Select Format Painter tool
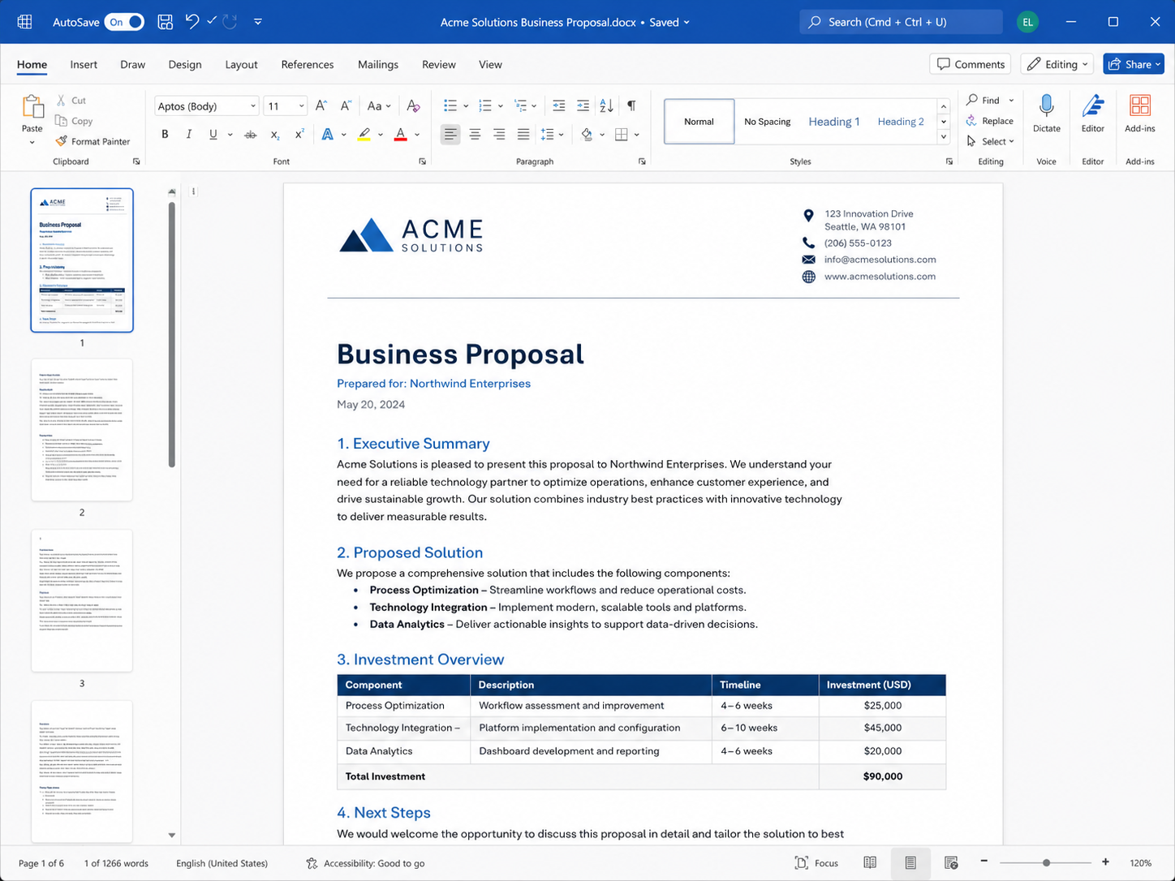The width and height of the screenshot is (1175, 881). (x=93, y=141)
